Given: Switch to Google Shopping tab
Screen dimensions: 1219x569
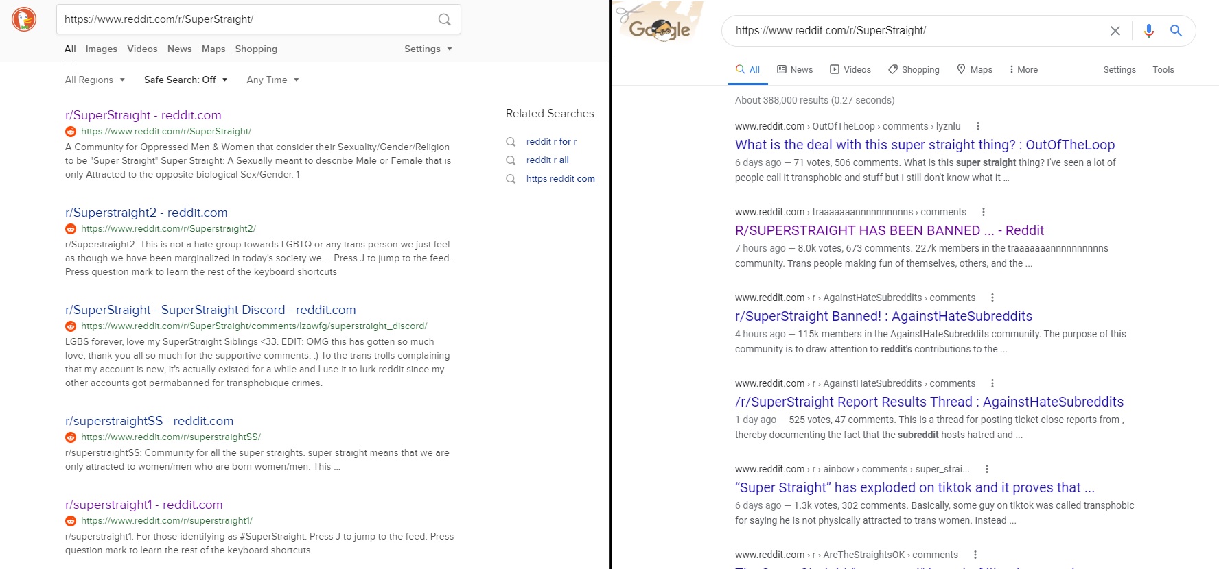Looking at the screenshot, I should click(x=914, y=70).
